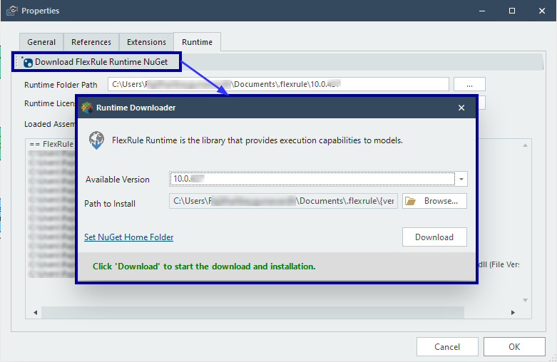Click Download FlexRule Runtime NuGet toolbar button

(x=96, y=62)
